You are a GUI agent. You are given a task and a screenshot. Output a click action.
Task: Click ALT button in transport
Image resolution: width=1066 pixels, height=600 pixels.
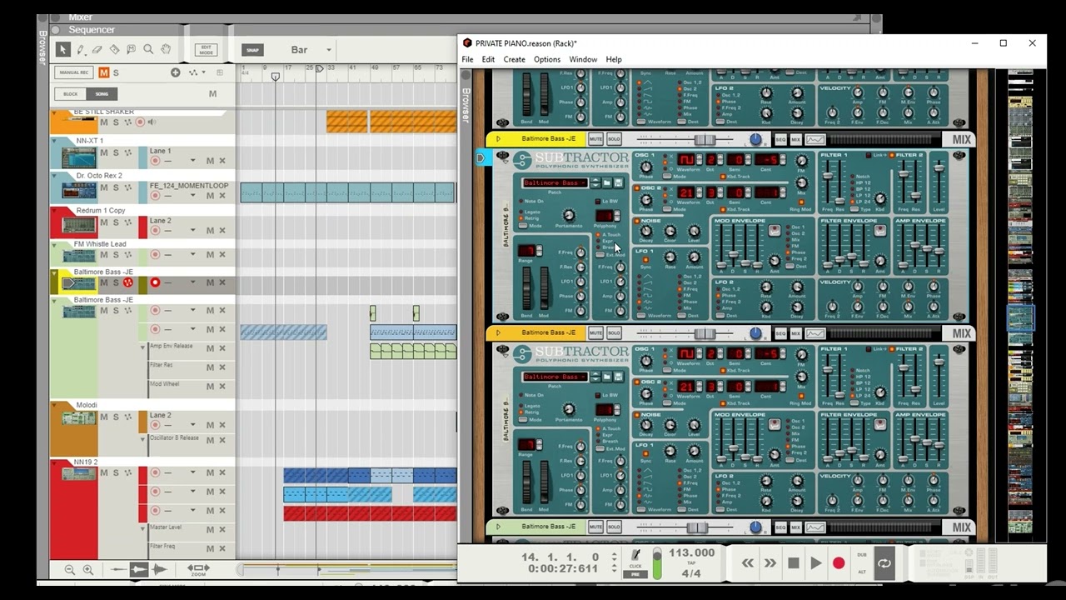(862, 572)
